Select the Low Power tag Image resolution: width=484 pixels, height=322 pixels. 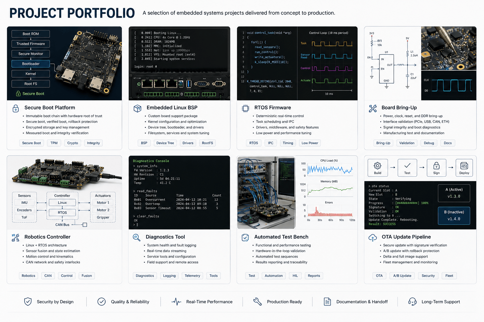click(310, 143)
